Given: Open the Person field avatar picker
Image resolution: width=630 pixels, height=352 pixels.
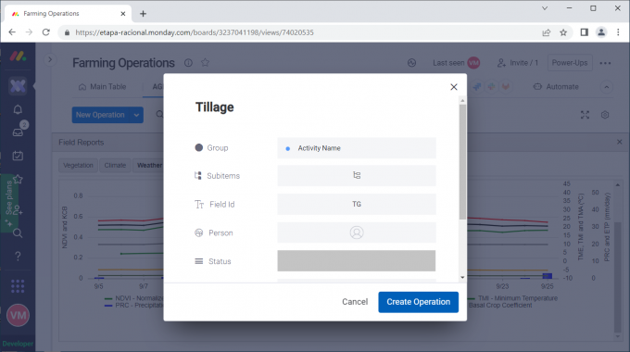Looking at the screenshot, I should tap(357, 233).
